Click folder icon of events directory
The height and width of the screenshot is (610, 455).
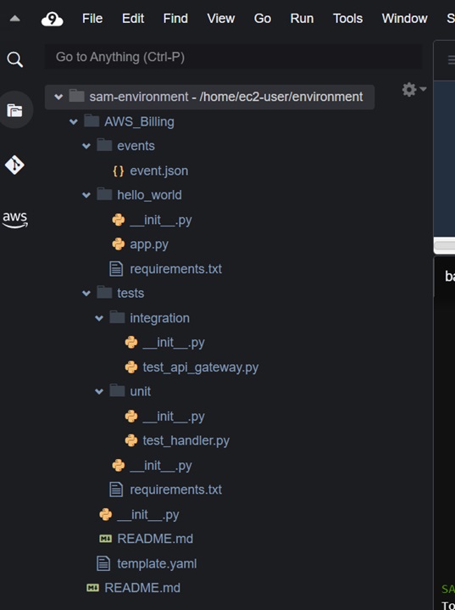[104, 145]
